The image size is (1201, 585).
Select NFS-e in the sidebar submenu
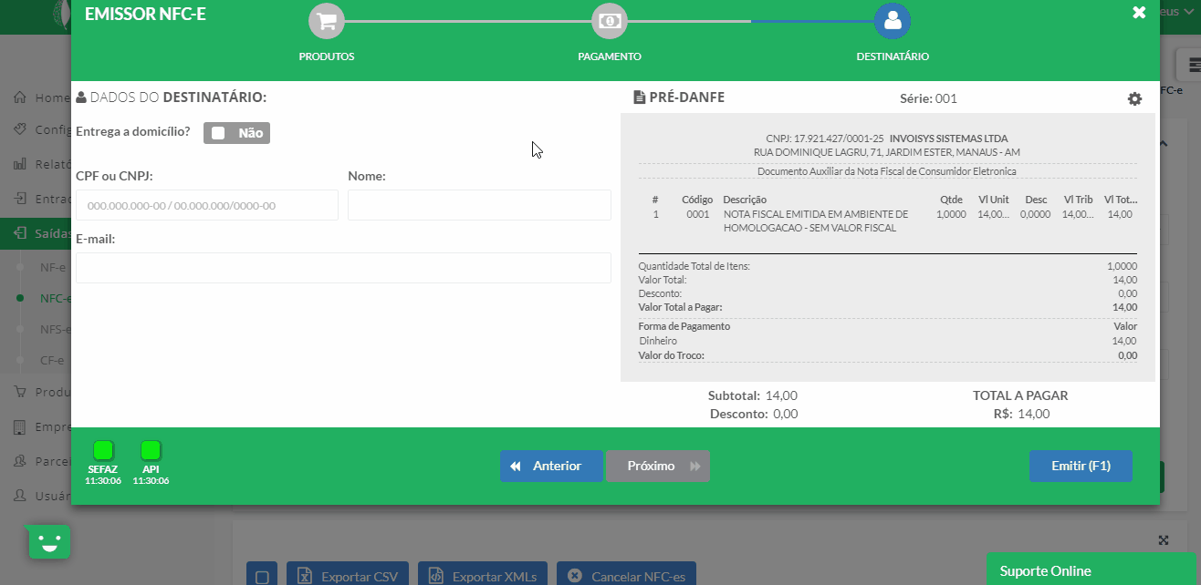(x=56, y=329)
